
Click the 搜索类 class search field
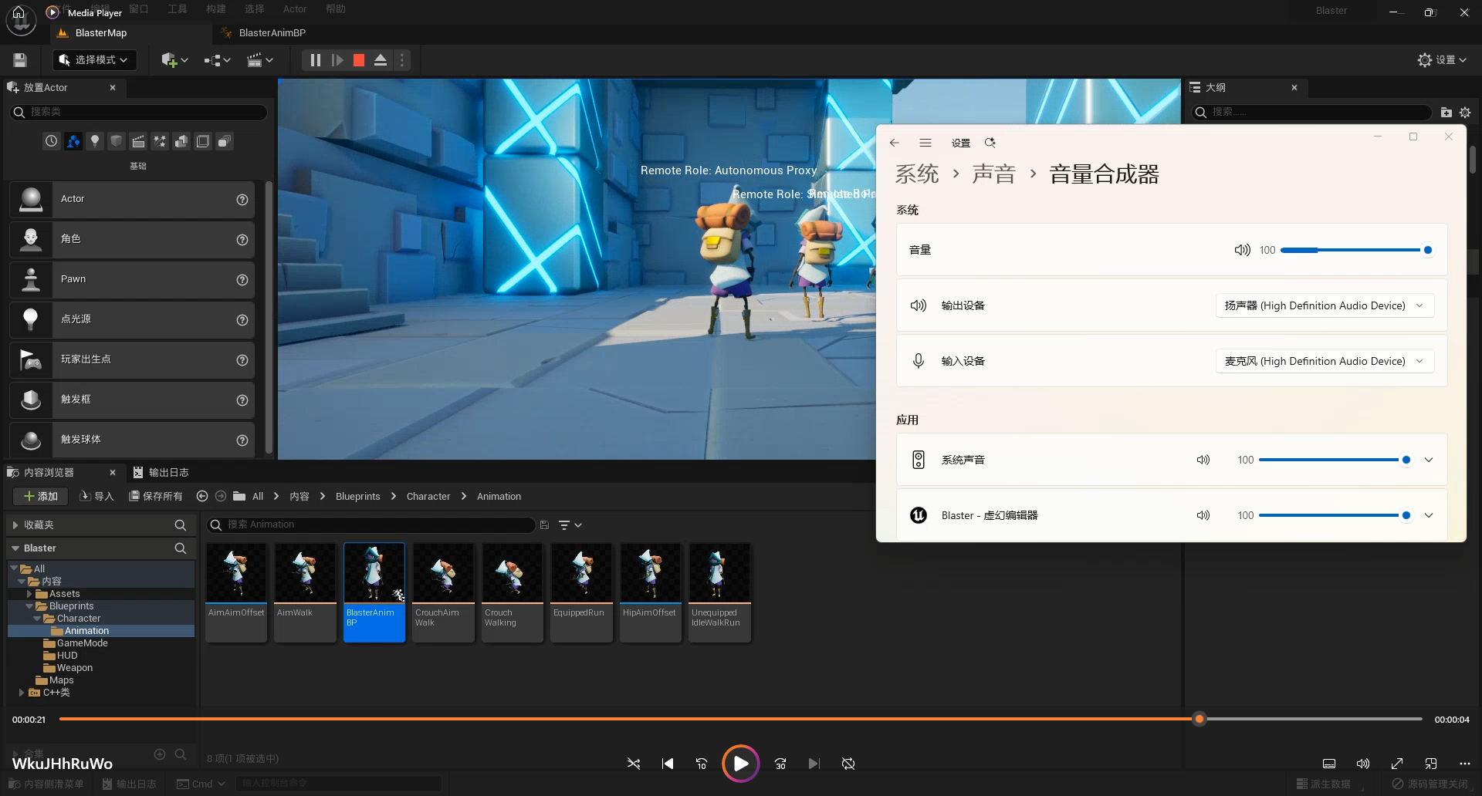click(139, 112)
